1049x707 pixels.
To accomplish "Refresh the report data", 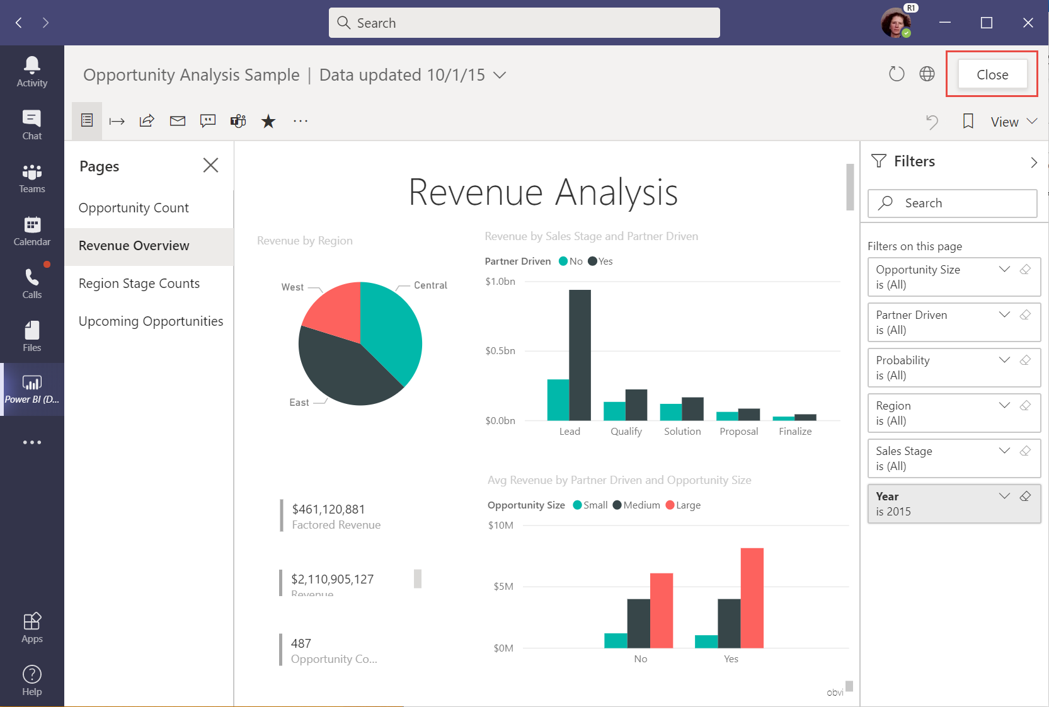I will pos(897,74).
